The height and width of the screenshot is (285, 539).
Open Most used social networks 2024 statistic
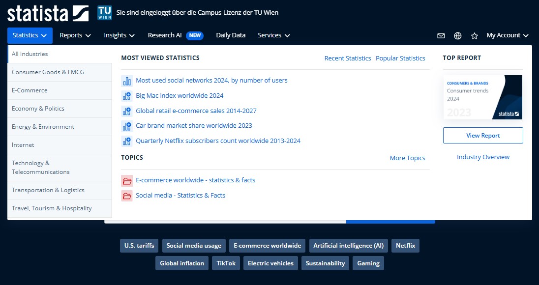point(211,81)
